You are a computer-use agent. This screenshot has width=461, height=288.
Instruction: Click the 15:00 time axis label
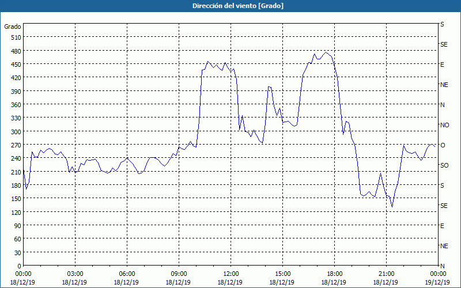282,274
